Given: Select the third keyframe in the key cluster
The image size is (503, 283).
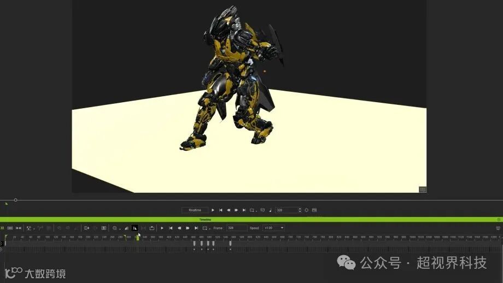Looking at the screenshot, I should pyautogui.click(x=208, y=244).
